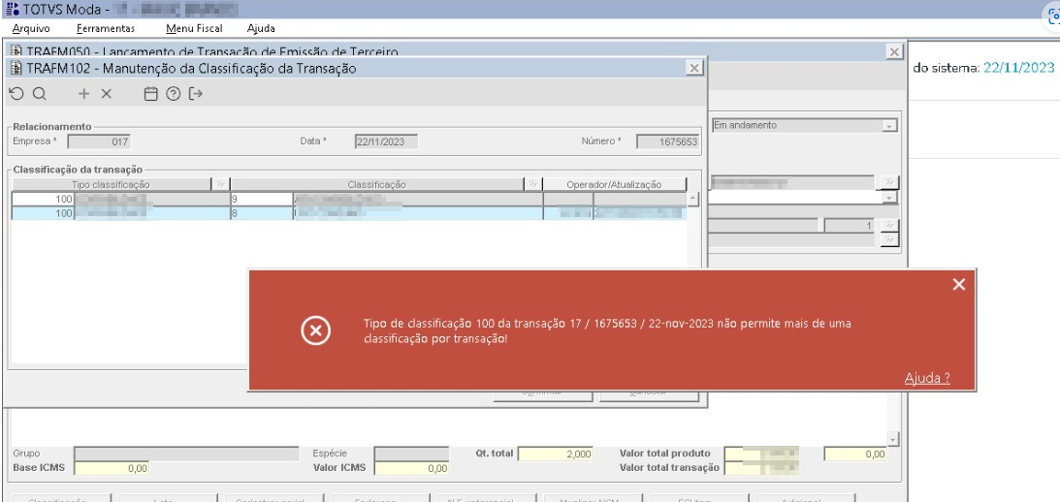The image size is (1060, 502).
Task: Click classification cell with value 8
Action: [x=261, y=213]
